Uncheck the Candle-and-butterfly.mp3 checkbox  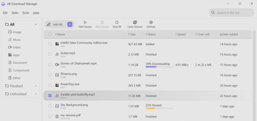[x=50, y=96]
